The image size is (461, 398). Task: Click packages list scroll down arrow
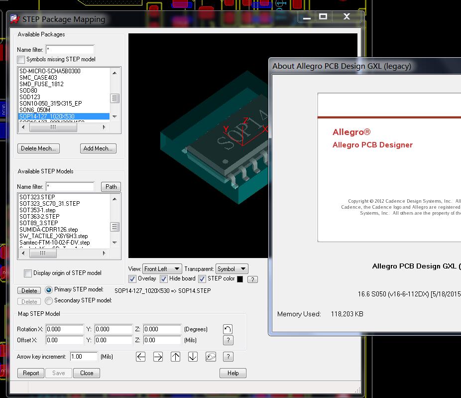115,117
